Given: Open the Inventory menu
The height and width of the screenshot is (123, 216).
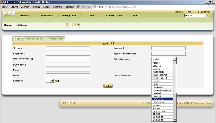Looking at the screenshot, I should [25, 16].
